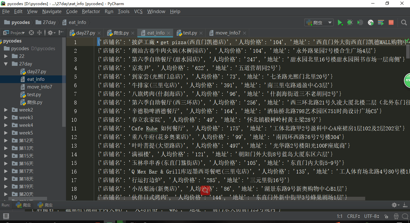Run the 爬虫 configuration with green play button

tap(340, 22)
